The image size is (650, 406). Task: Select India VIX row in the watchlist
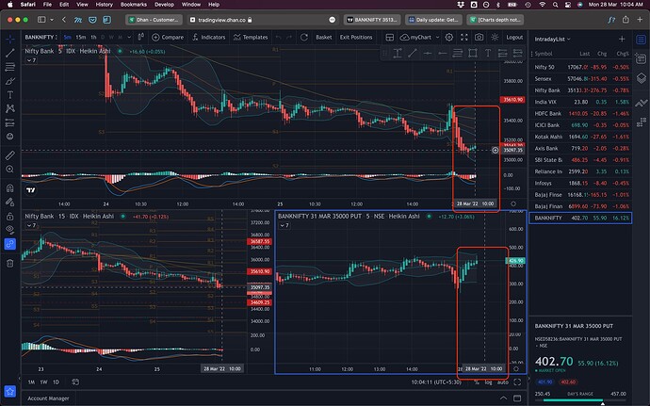point(581,102)
